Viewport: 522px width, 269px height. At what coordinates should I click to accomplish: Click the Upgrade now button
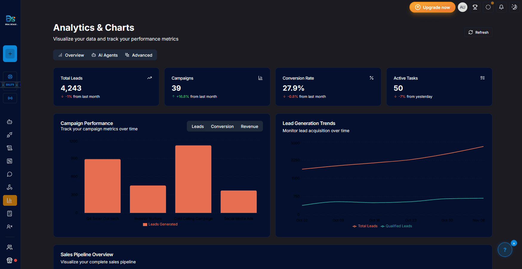click(432, 7)
